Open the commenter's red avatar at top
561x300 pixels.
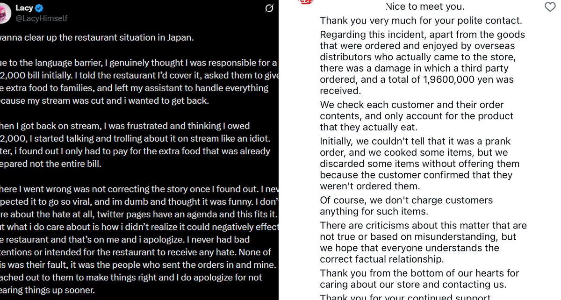click(305, 1)
